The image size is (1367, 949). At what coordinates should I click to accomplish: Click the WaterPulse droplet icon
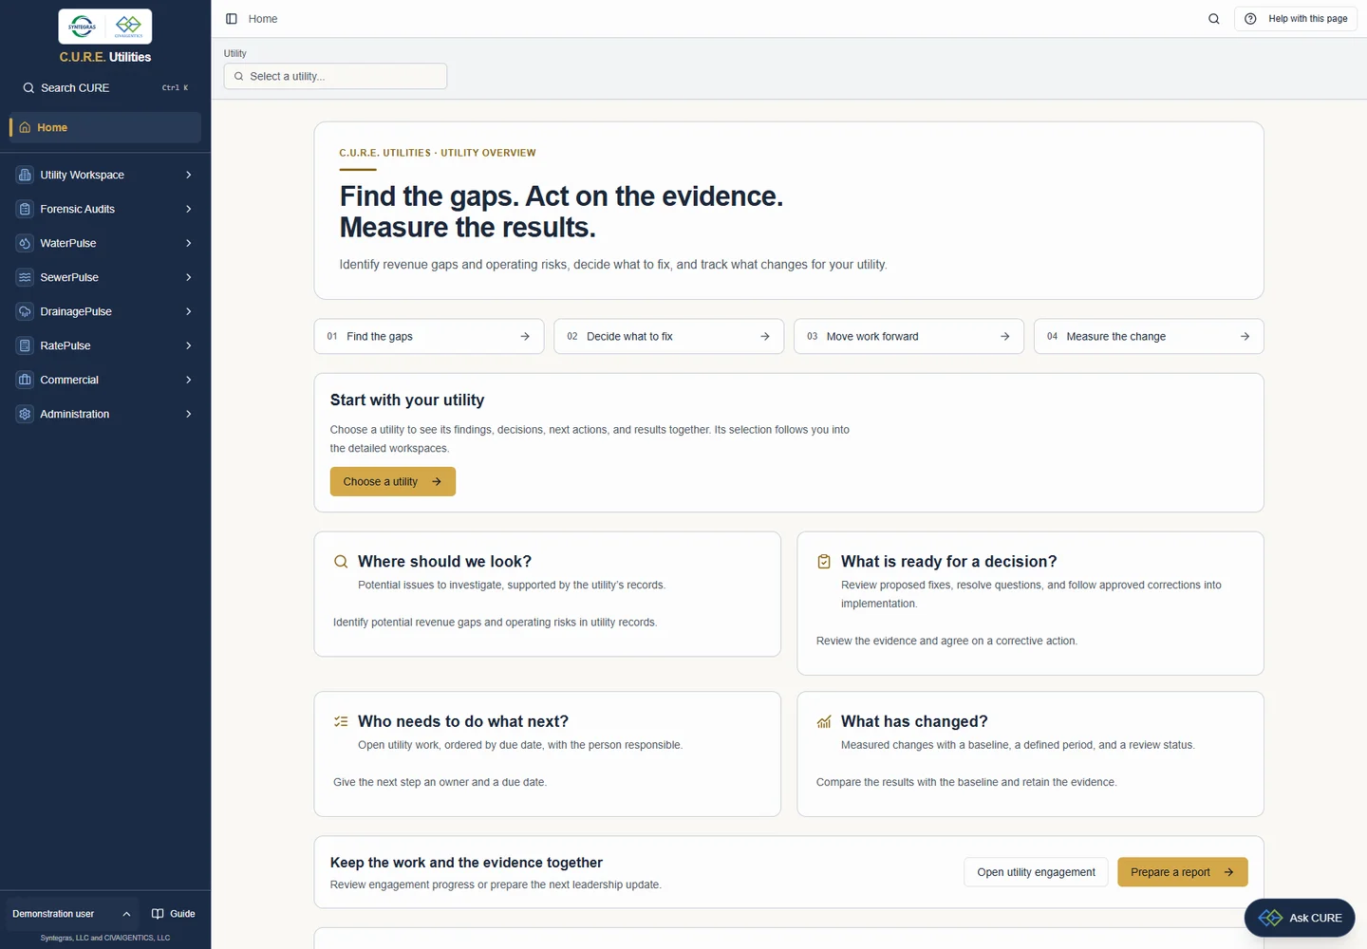click(25, 243)
